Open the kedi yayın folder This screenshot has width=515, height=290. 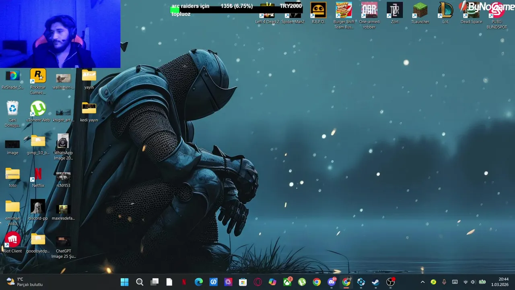pyautogui.click(x=89, y=112)
